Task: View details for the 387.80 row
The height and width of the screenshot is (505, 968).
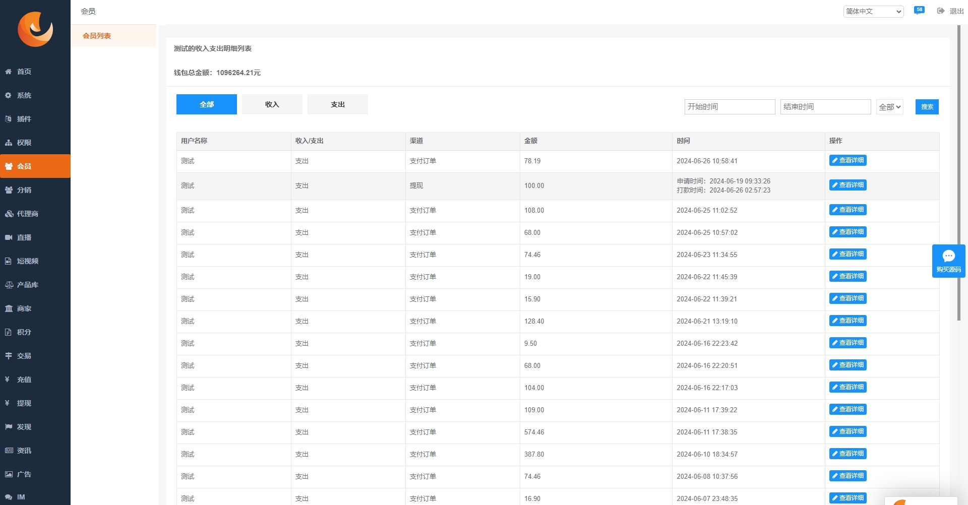Action: tap(848, 454)
